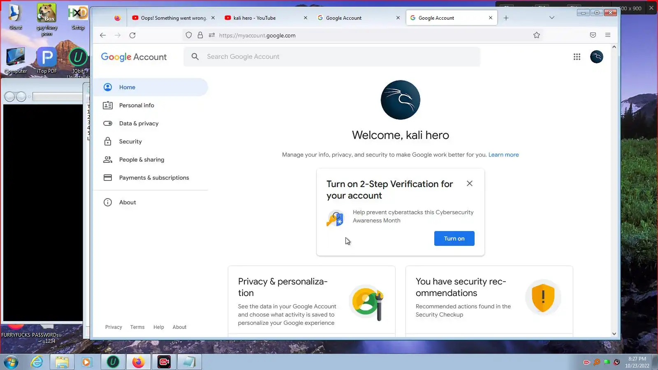
Task: Turn on 2-Step Verification button
Action: [x=454, y=238]
